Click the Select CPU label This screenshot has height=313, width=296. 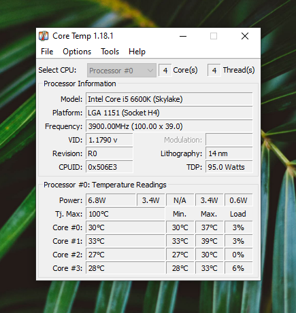[57, 70]
